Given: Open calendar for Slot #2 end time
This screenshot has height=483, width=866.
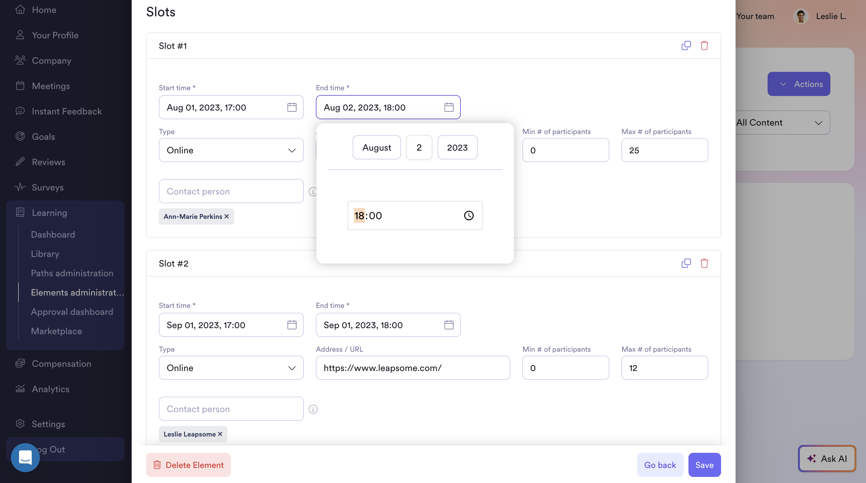Looking at the screenshot, I should coord(449,325).
